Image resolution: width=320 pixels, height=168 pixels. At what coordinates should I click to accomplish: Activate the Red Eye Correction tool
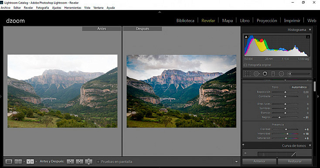click(x=265, y=74)
